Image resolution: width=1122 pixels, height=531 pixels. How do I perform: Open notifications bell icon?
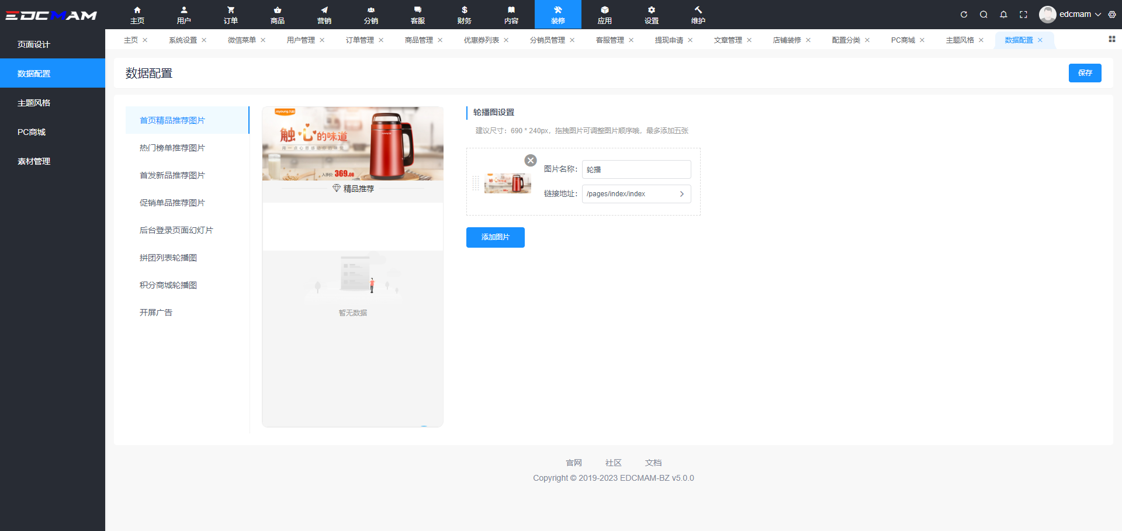(1003, 15)
